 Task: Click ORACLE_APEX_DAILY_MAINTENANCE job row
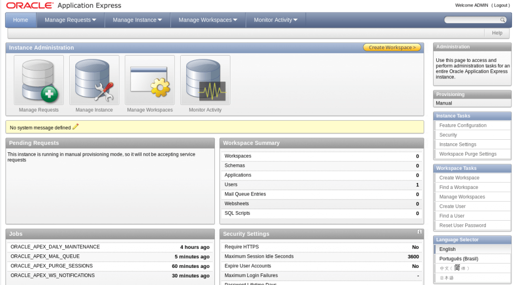[x=110, y=247]
